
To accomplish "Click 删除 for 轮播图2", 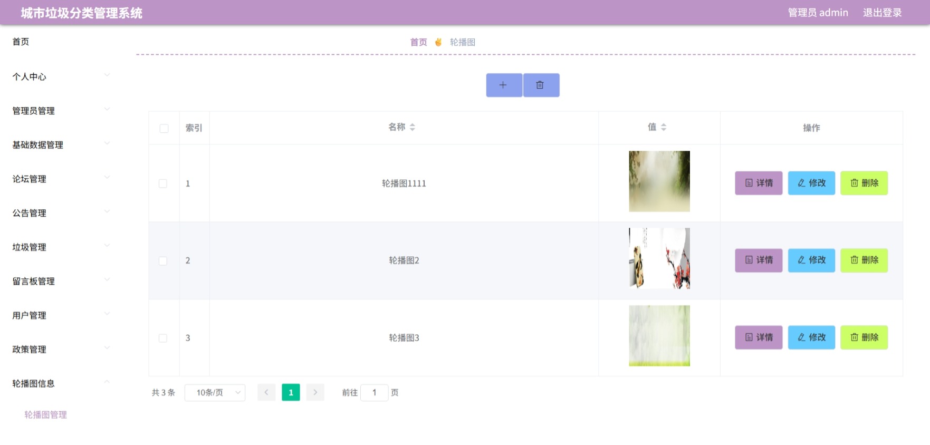I will [x=864, y=260].
